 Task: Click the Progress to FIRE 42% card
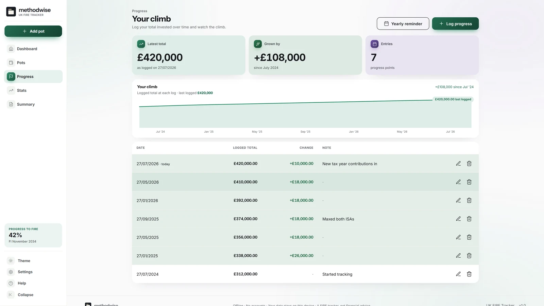click(x=33, y=235)
